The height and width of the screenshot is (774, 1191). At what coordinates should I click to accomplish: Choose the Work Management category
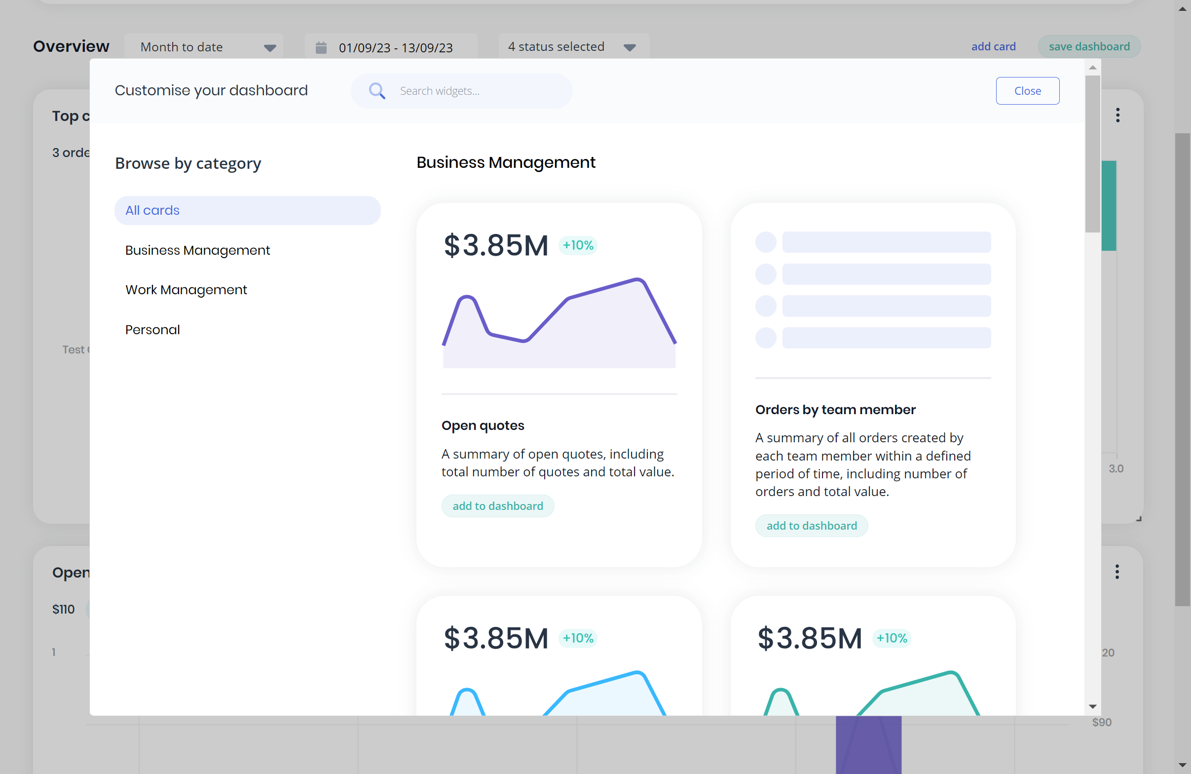pyautogui.click(x=186, y=290)
